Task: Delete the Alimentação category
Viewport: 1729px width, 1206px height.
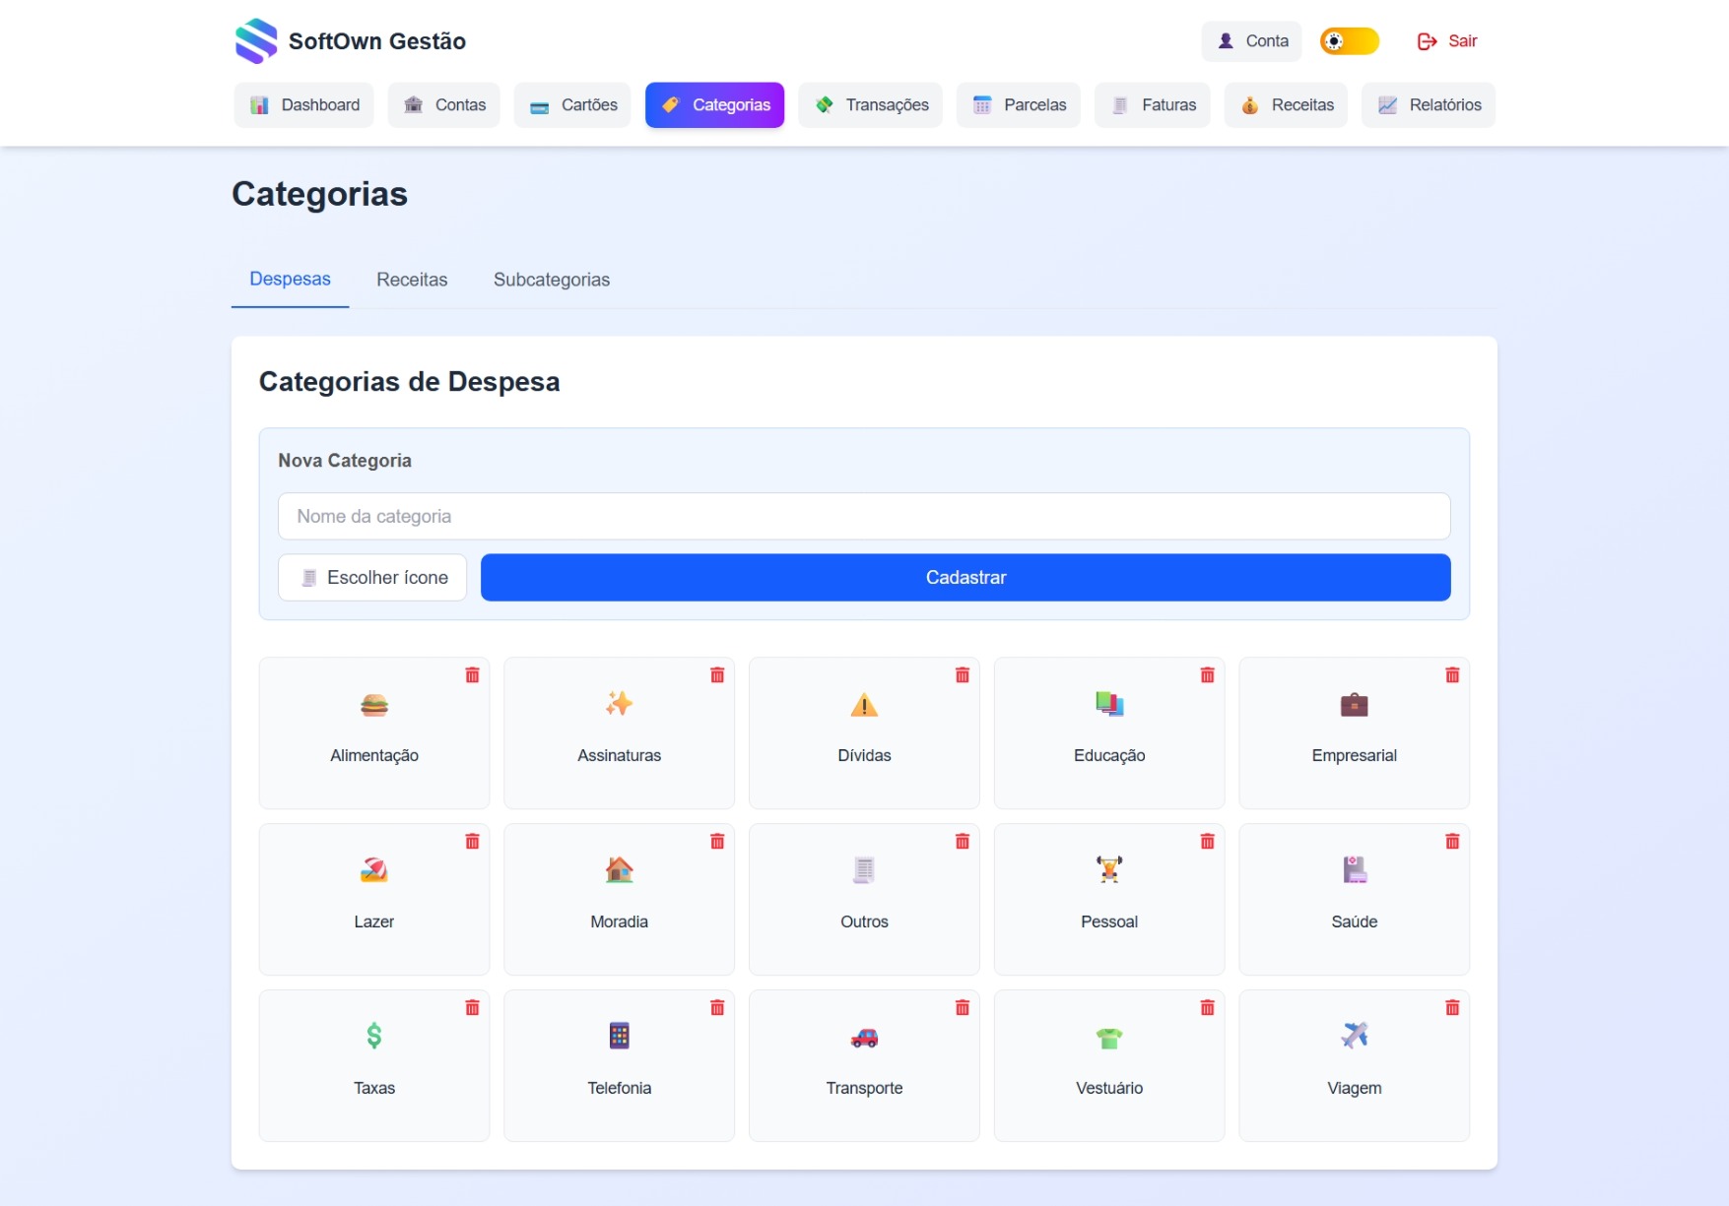Action: tap(473, 675)
